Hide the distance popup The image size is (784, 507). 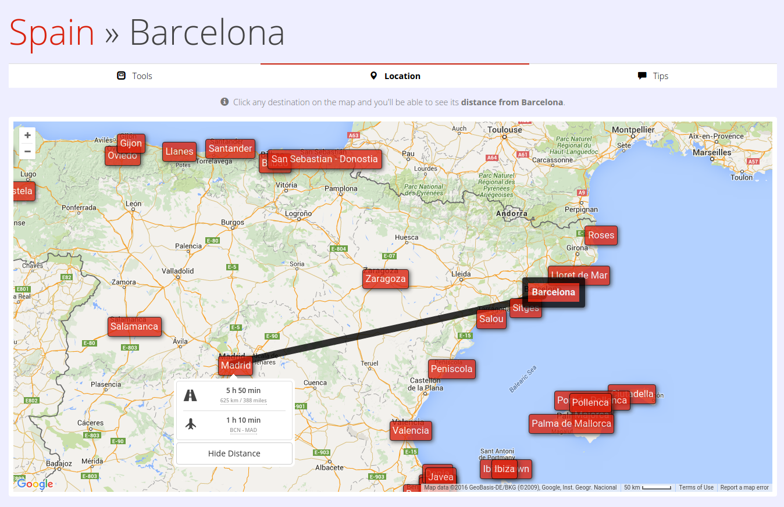[234, 454]
